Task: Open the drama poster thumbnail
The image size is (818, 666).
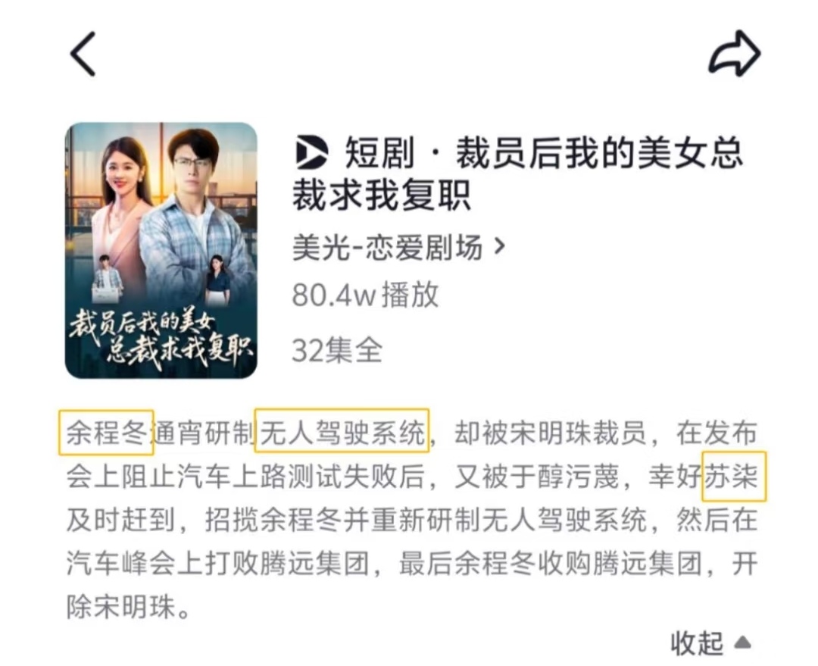Action: pyautogui.click(x=161, y=251)
